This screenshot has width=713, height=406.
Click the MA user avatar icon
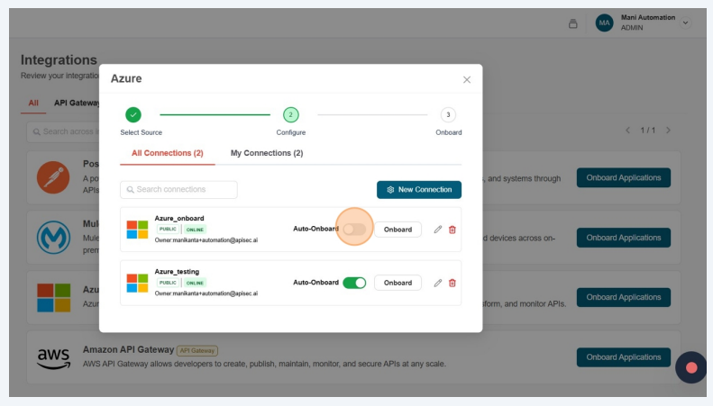click(604, 23)
